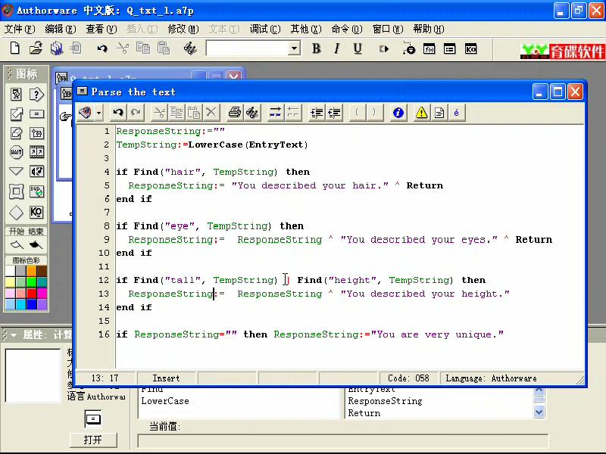Open the 文件(F) menu

[x=20, y=29]
